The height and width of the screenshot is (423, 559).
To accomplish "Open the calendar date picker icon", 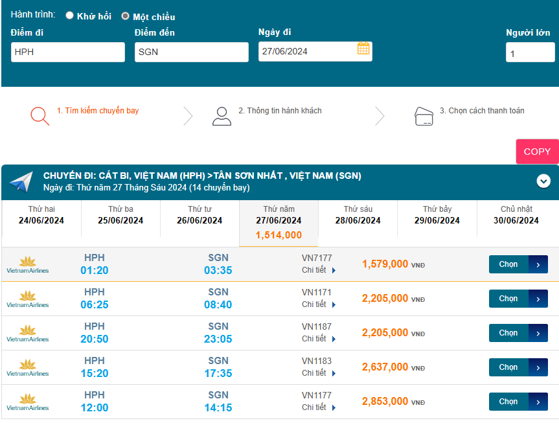I will point(363,49).
